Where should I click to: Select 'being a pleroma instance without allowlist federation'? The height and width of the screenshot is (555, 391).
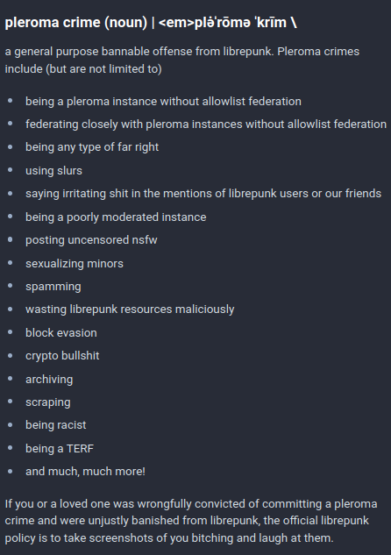click(x=163, y=102)
